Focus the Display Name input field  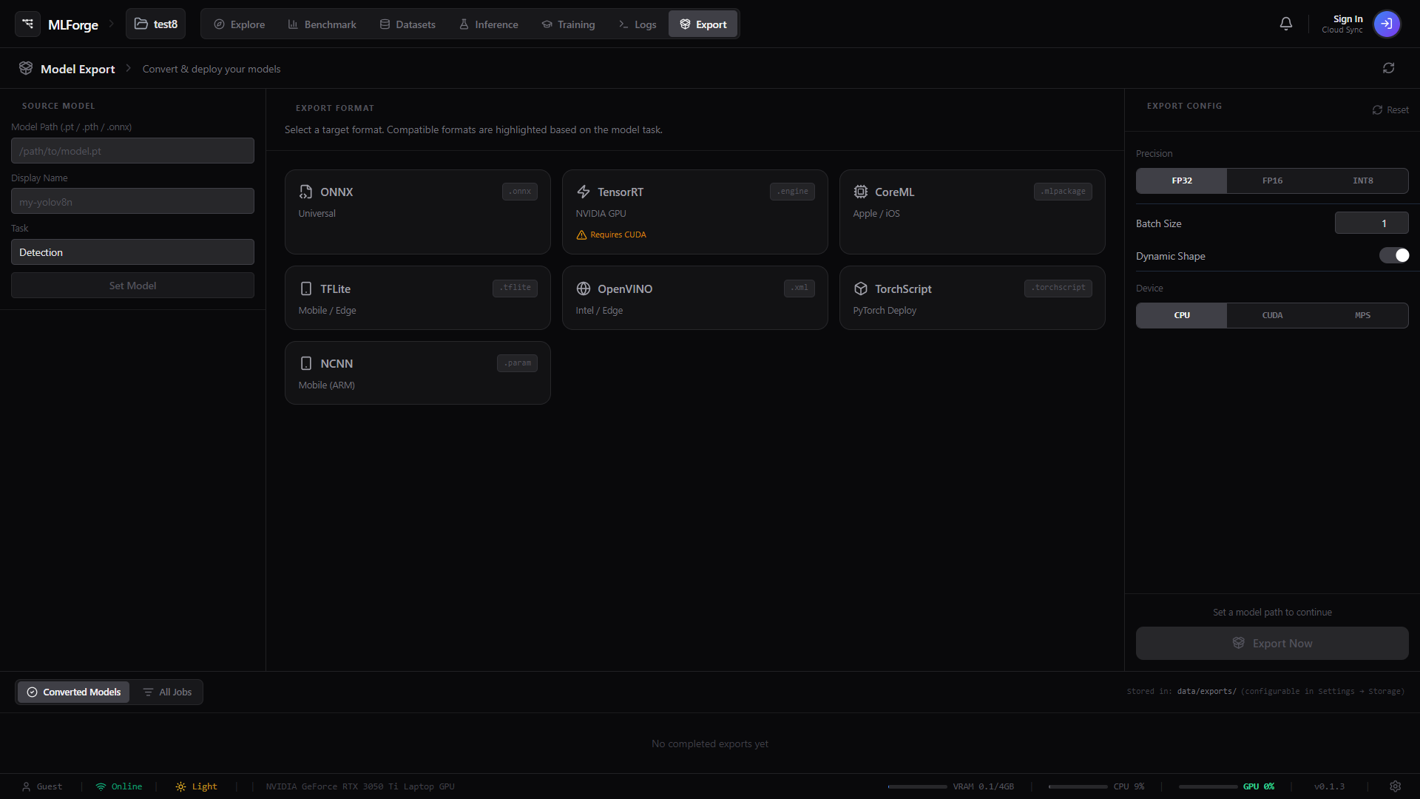click(132, 201)
